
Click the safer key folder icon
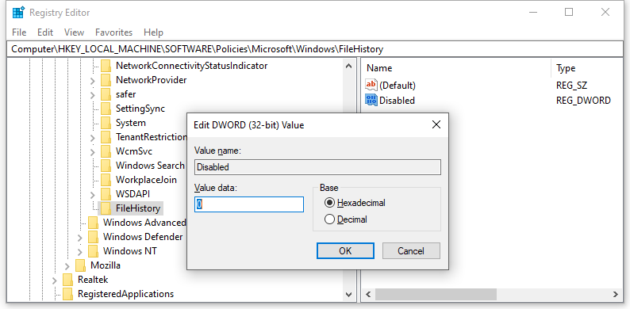[106, 94]
